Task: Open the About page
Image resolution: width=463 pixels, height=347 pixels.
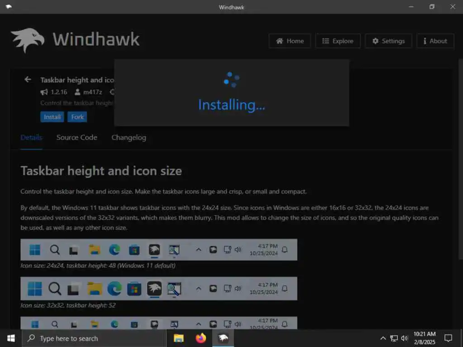Action: 435,41
